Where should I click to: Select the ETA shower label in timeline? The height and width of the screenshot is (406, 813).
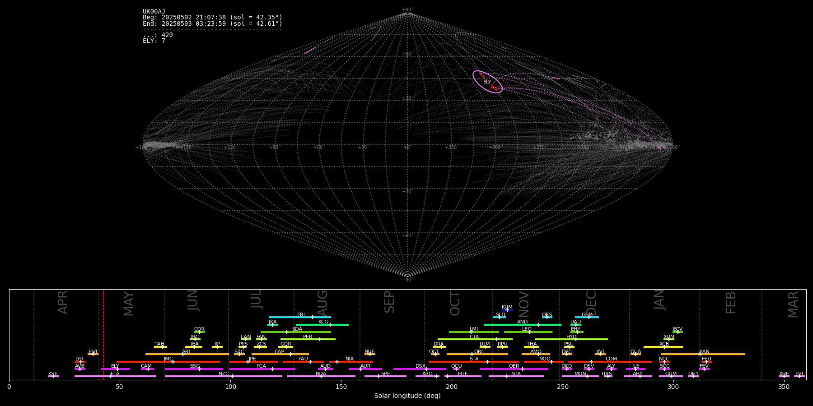[x=115, y=374]
